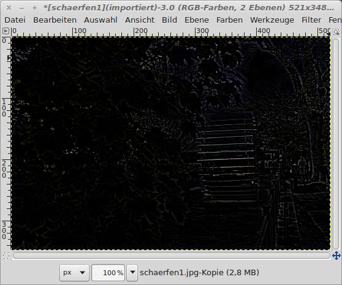Open the px unit dropdown
Viewport: 342px width, 285px height.
[74, 273]
